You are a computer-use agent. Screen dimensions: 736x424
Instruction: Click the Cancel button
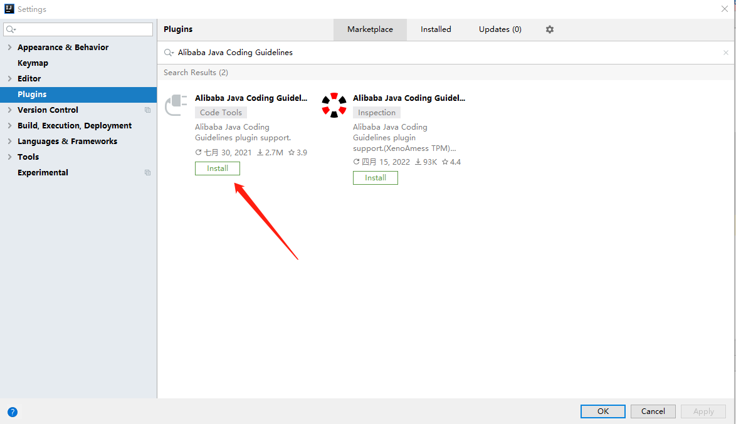click(653, 411)
